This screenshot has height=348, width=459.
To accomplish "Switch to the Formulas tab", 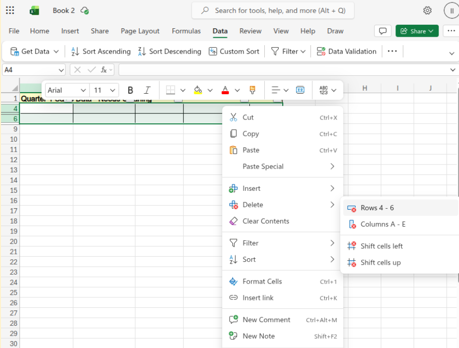I will coord(186,31).
